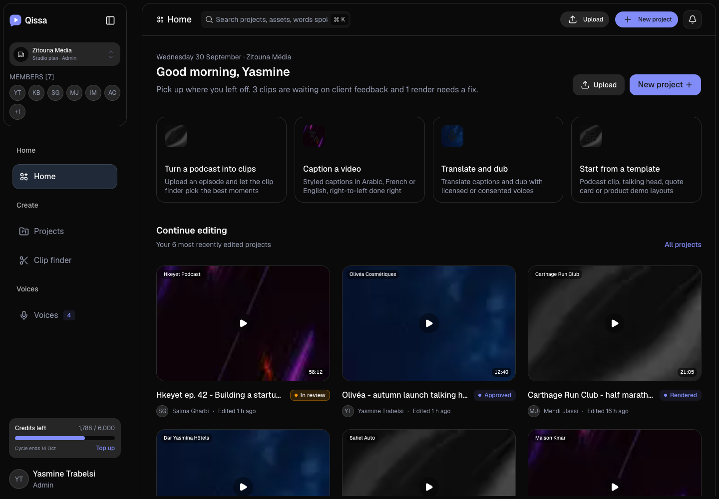Select member avatar SG
The height and width of the screenshot is (499, 719).
click(x=55, y=93)
